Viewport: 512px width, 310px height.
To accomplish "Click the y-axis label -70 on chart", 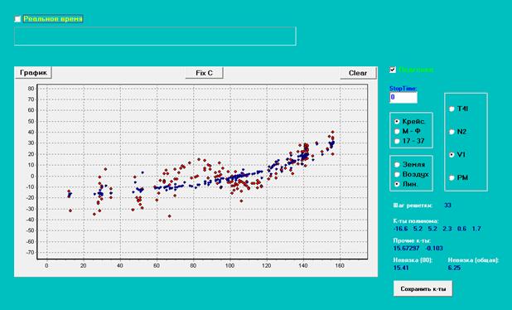I will pos(31,253).
